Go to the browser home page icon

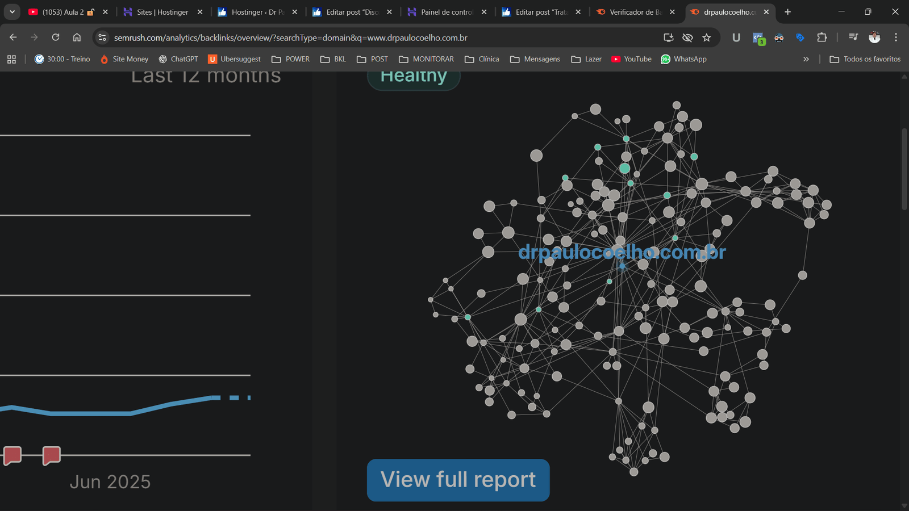(x=77, y=37)
